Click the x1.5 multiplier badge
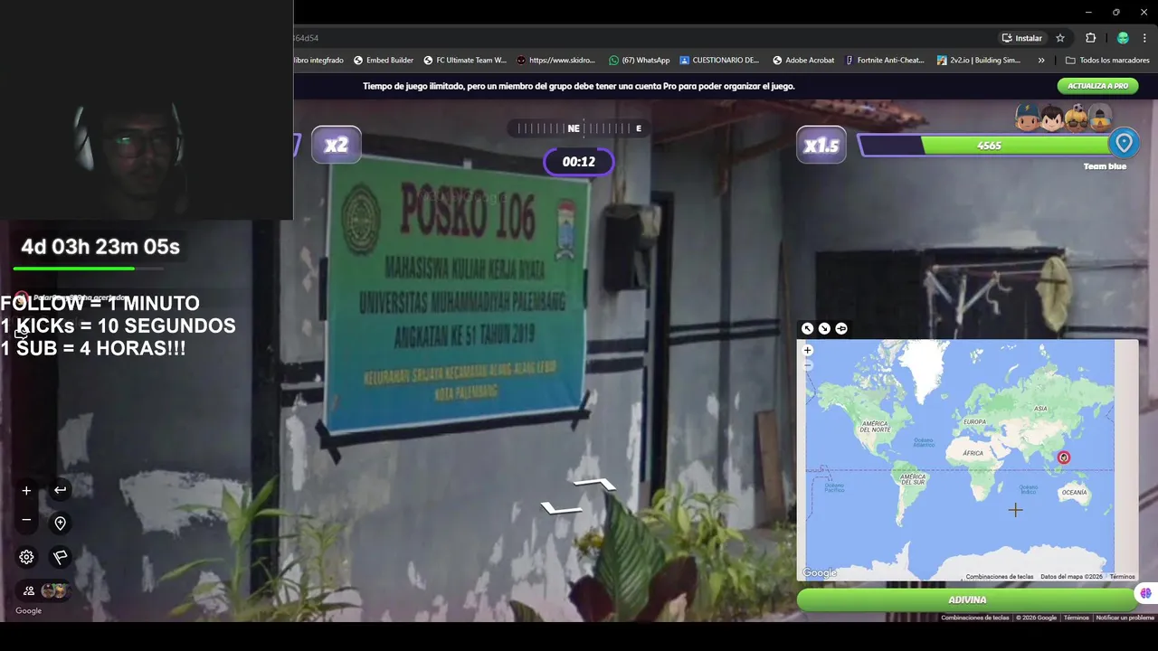The height and width of the screenshot is (651, 1158). coord(821,145)
